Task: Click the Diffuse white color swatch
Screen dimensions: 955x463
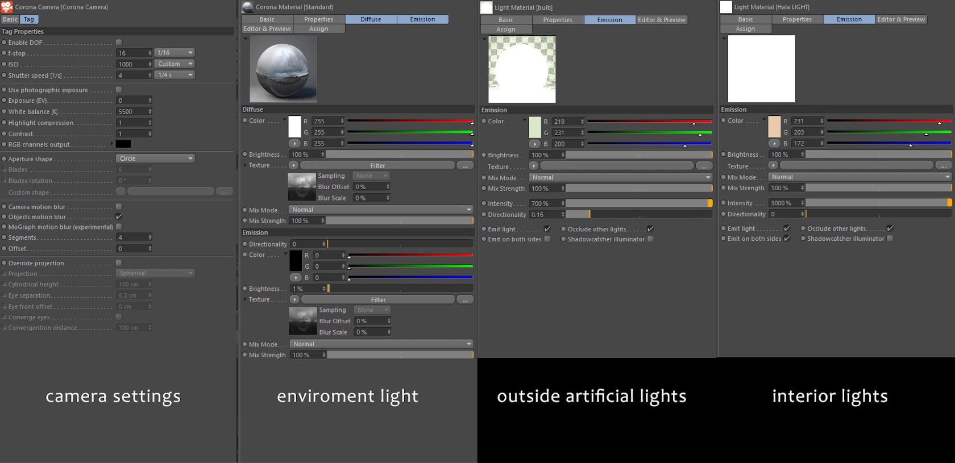Action: tap(294, 127)
